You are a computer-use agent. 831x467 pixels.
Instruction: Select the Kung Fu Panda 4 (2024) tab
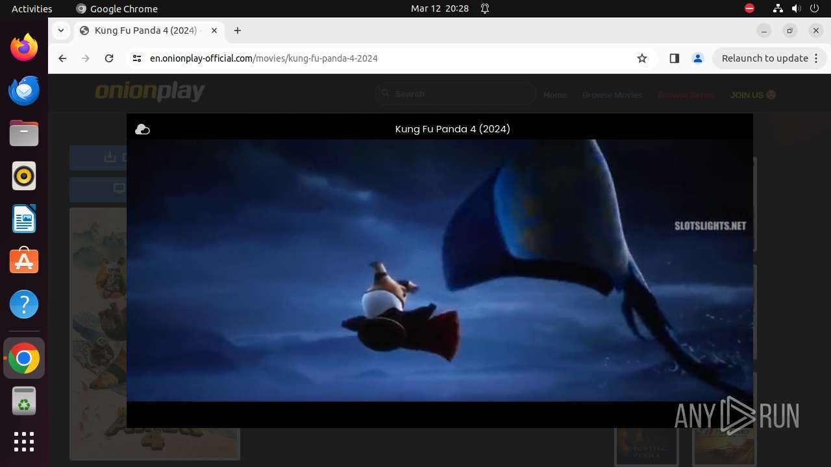tap(149, 30)
